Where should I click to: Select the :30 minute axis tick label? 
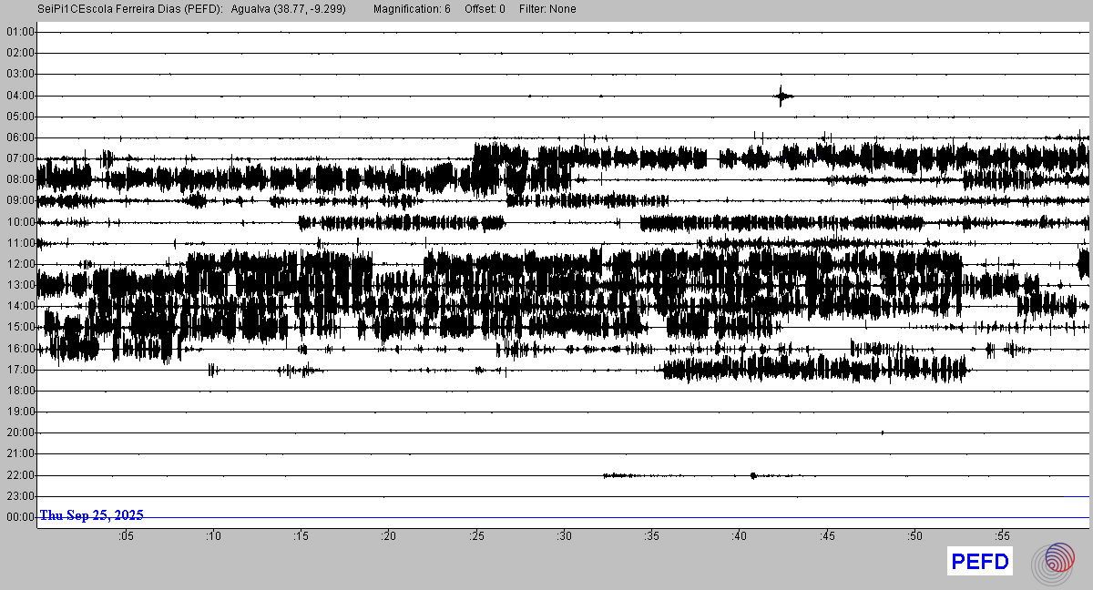click(x=564, y=536)
